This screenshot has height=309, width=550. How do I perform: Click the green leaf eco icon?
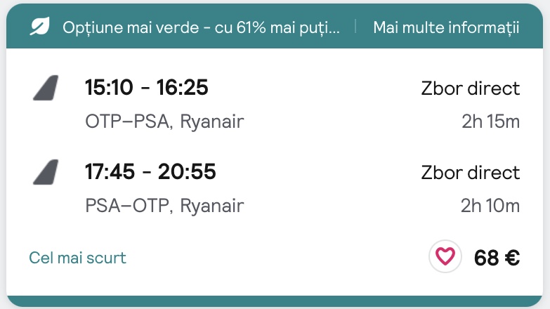(39, 27)
